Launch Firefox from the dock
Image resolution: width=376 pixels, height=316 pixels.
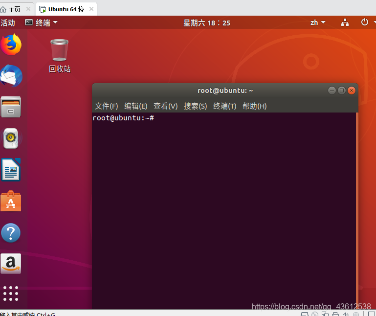point(11,45)
